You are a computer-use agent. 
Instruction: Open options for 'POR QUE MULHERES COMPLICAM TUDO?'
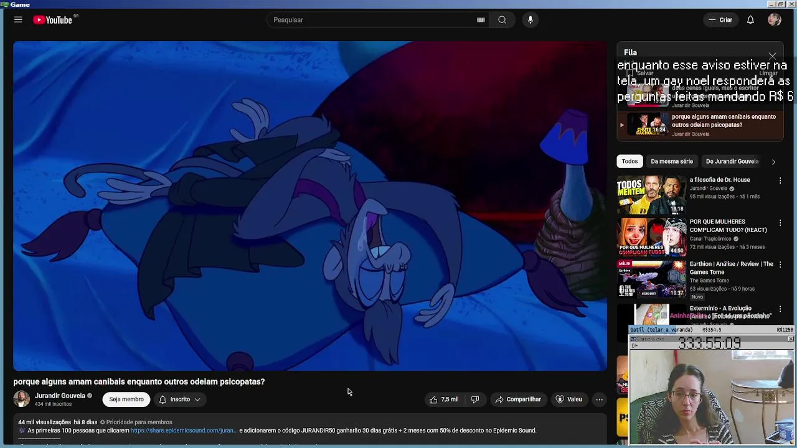780,223
